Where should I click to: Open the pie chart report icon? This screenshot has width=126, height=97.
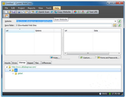click(75, 12)
